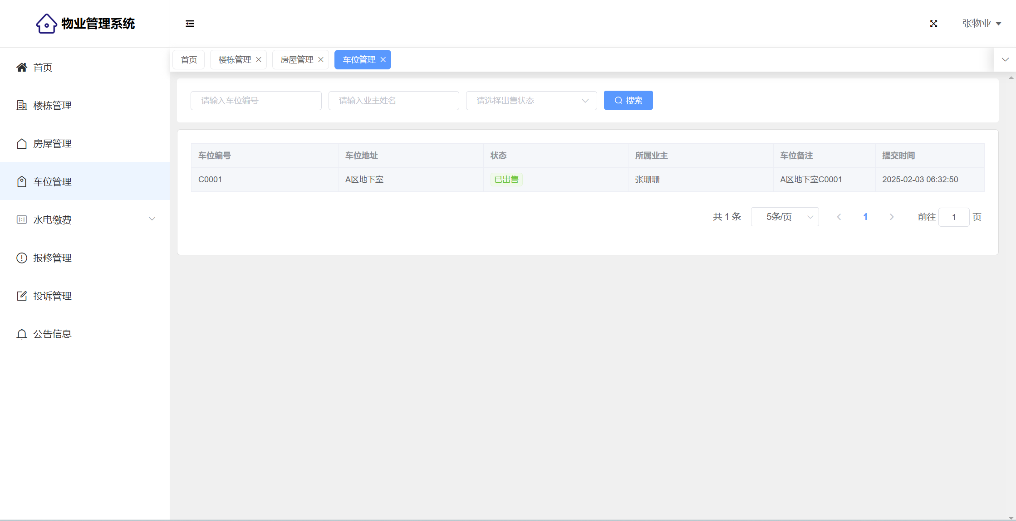The width and height of the screenshot is (1016, 521).
Task: Switch to the 首页 tab
Action: pyautogui.click(x=189, y=60)
